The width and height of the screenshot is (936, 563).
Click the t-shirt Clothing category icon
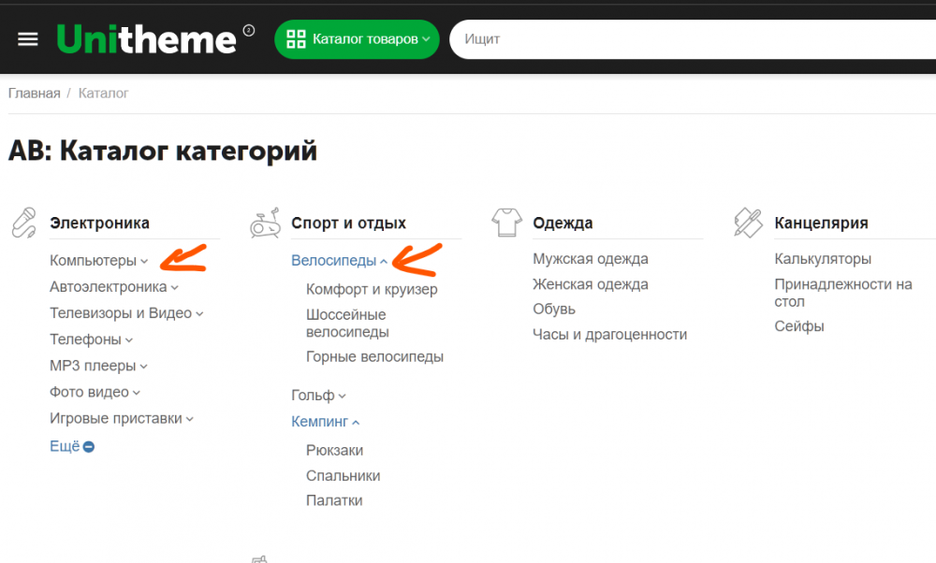(506, 223)
